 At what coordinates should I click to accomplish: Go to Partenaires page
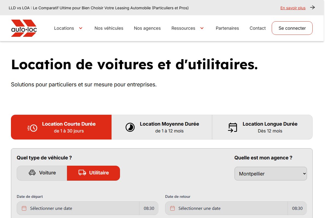227,28
